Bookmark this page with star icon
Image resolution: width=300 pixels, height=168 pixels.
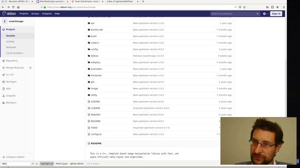(244, 7)
